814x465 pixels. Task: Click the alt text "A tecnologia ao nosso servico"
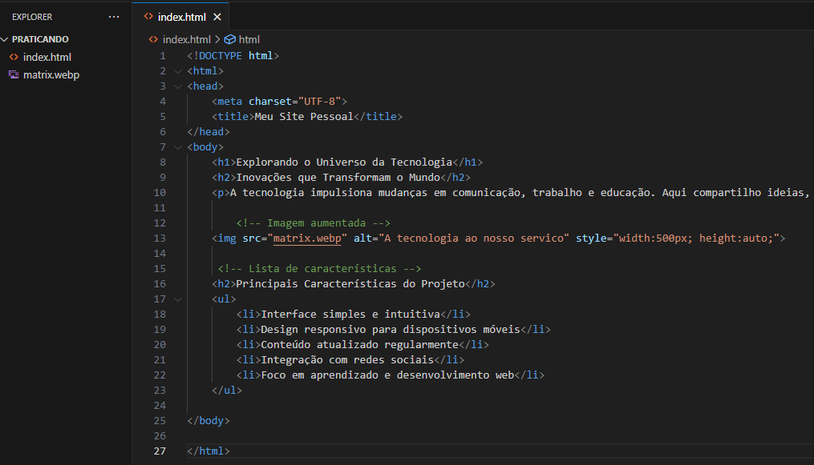(x=474, y=239)
